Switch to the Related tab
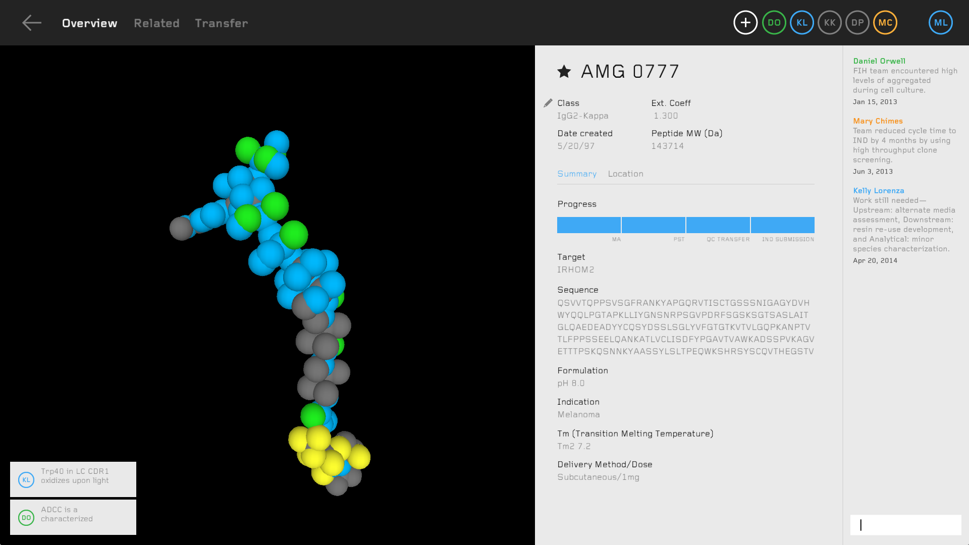969x545 pixels. [x=156, y=23]
